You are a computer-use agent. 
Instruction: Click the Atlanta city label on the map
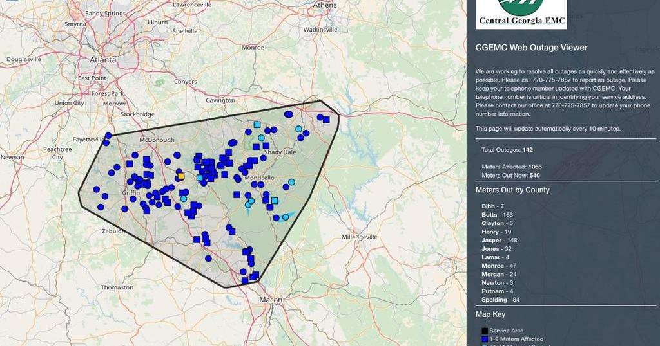[103, 59]
